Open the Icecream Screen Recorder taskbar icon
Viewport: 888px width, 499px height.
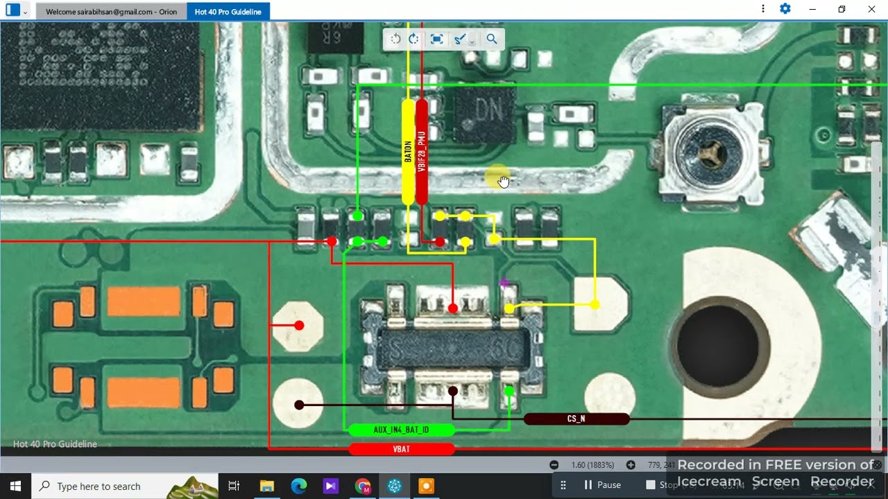click(427, 486)
